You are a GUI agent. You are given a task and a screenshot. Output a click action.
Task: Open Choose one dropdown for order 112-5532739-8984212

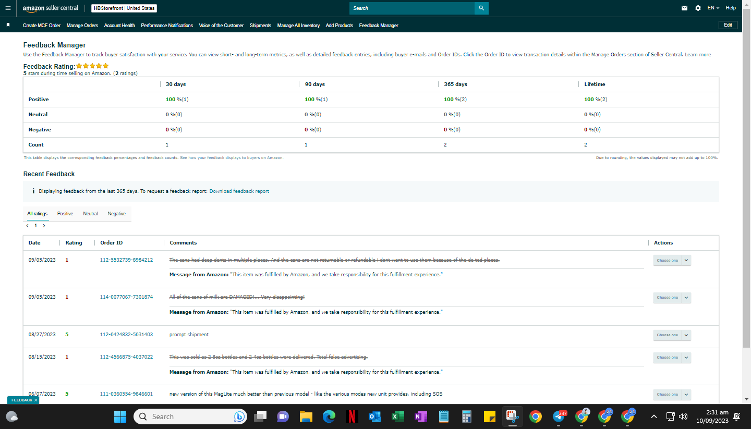click(672, 260)
